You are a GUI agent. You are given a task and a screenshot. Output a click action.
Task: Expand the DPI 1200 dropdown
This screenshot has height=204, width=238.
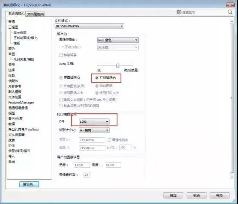(94, 121)
